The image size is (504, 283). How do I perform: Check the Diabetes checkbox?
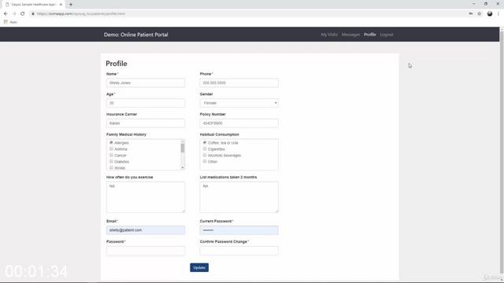pos(111,161)
